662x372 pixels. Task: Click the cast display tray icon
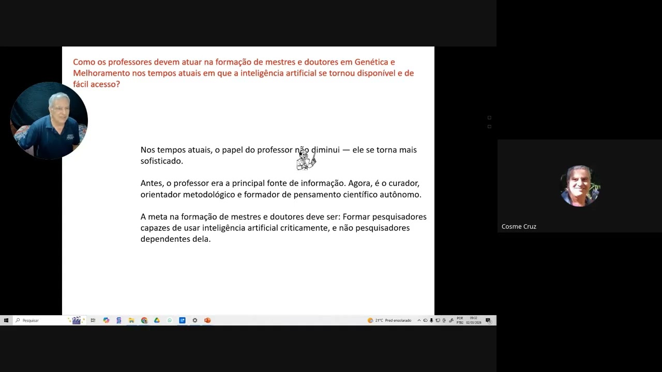444,320
